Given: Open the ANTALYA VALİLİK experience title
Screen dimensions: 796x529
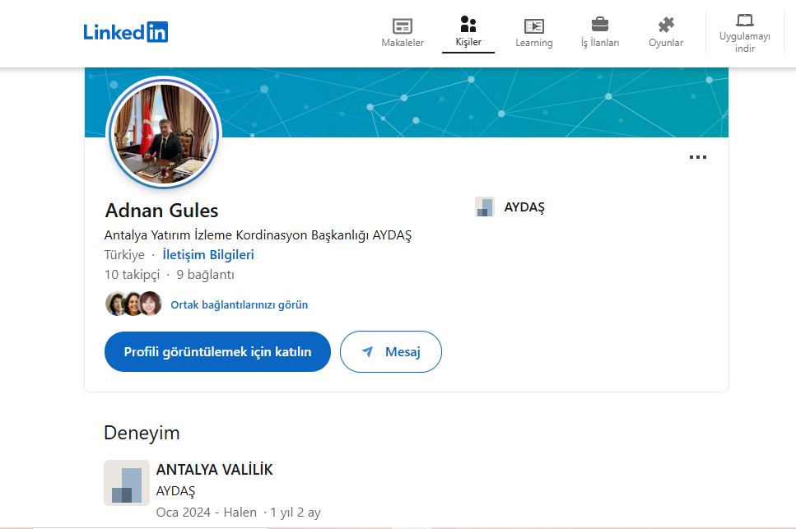Looking at the screenshot, I should click(x=214, y=470).
